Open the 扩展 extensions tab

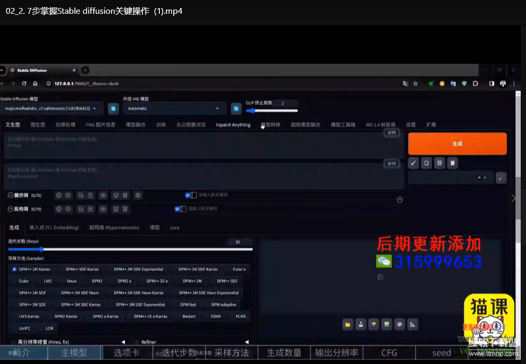coord(431,125)
